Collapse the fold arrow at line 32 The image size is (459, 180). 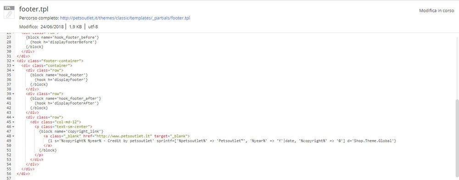coord(13,61)
